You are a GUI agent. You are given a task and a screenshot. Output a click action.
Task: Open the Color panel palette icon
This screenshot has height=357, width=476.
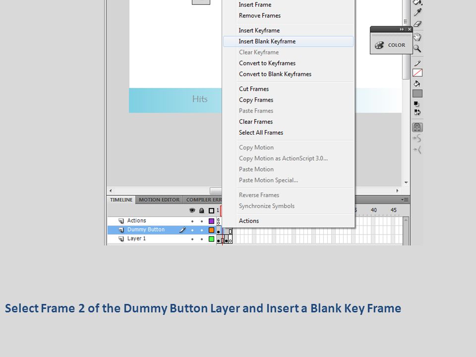379,45
